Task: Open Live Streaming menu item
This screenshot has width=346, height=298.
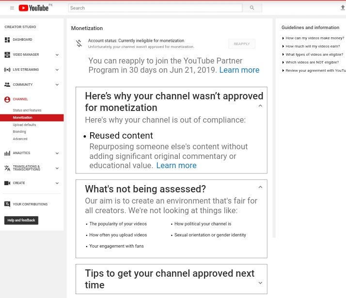Action: [x=26, y=69]
